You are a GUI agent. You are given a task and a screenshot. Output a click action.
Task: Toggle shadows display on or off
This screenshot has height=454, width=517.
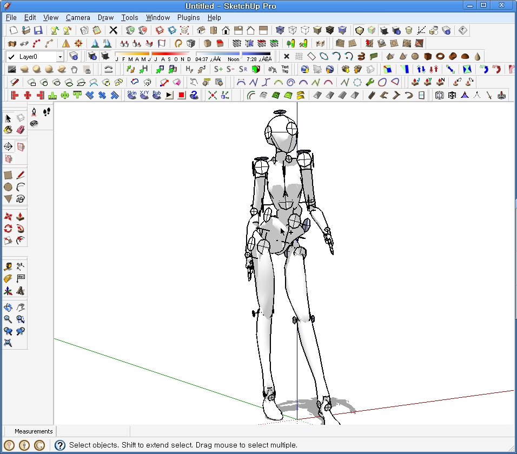tap(105, 56)
